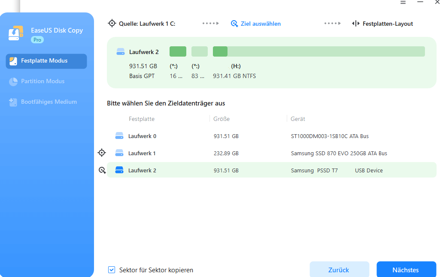Click the 931.41 GB NTFS label
The image size is (446, 277).
point(234,76)
